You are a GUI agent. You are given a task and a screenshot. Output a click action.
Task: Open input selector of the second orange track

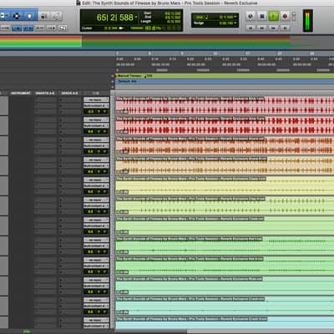point(96,159)
